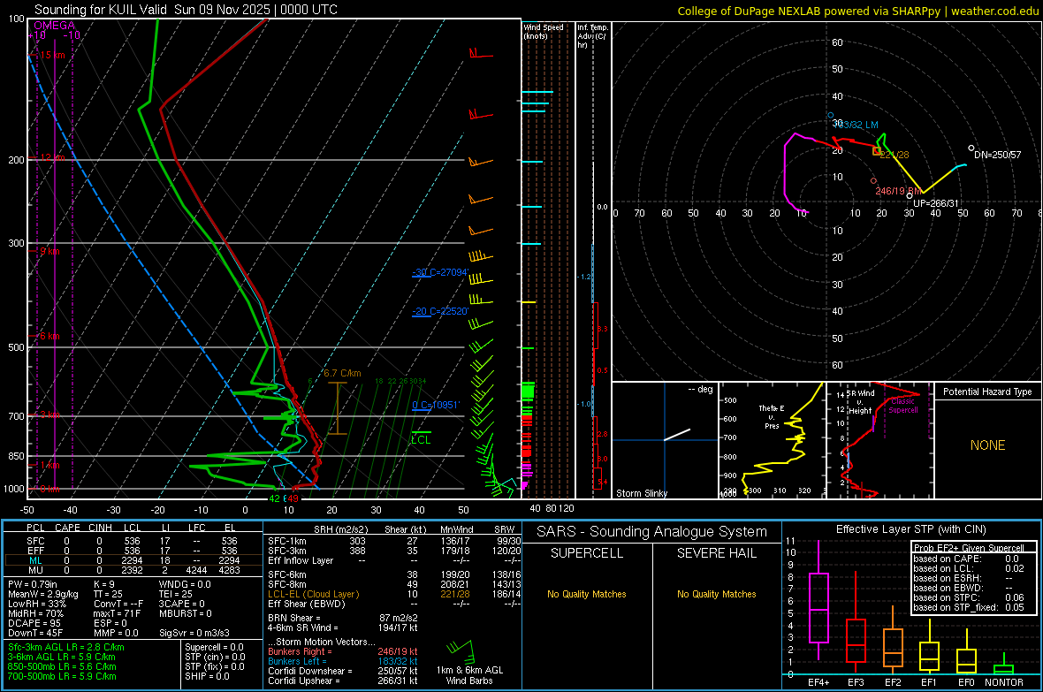Click the 'Supercell = 0.0' value
The height and width of the screenshot is (692, 1043).
pos(214,647)
